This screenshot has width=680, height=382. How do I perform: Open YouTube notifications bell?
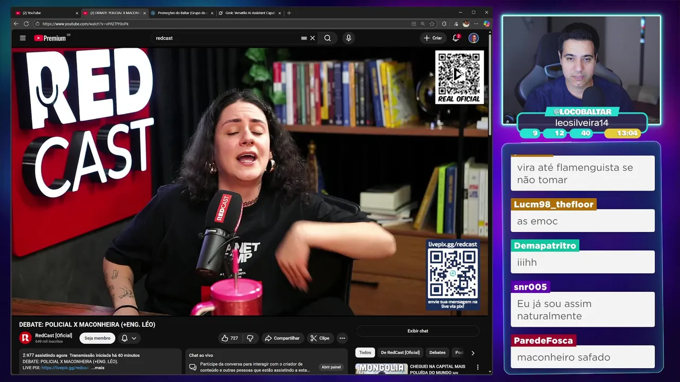pyautogui.click(x=456, y=38)
